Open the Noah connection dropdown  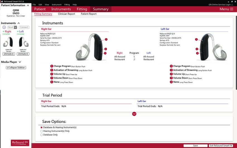pyautogui.click(x=15, y=27)
